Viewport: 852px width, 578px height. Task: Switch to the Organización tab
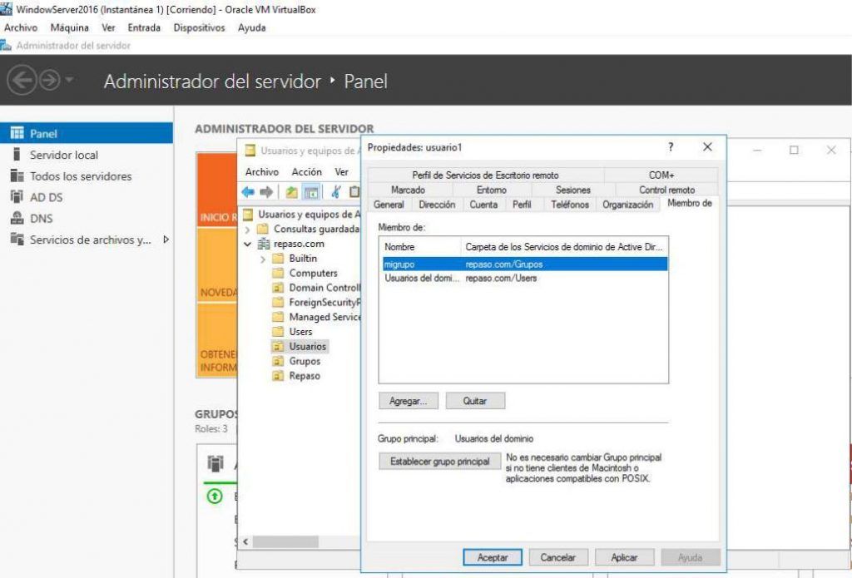point(627,205)
